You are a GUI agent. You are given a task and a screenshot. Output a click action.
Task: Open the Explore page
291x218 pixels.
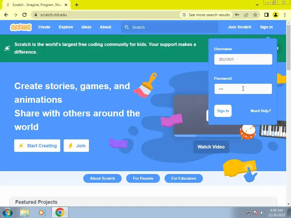66,27
